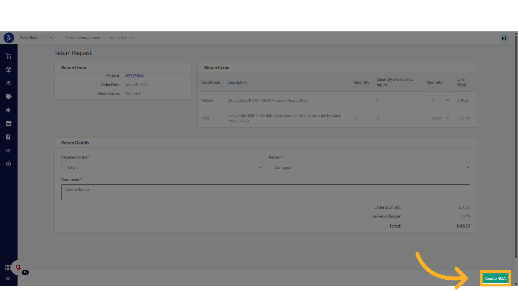This screenshot has width=518, height=291.
Task: Open the apps grid icon
Action: pyautogui.click(x=8, y=268)
